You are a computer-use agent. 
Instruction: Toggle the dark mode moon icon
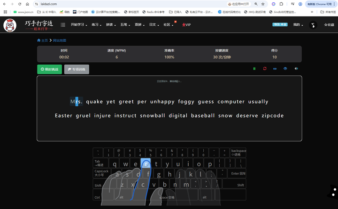coord(313,25)
